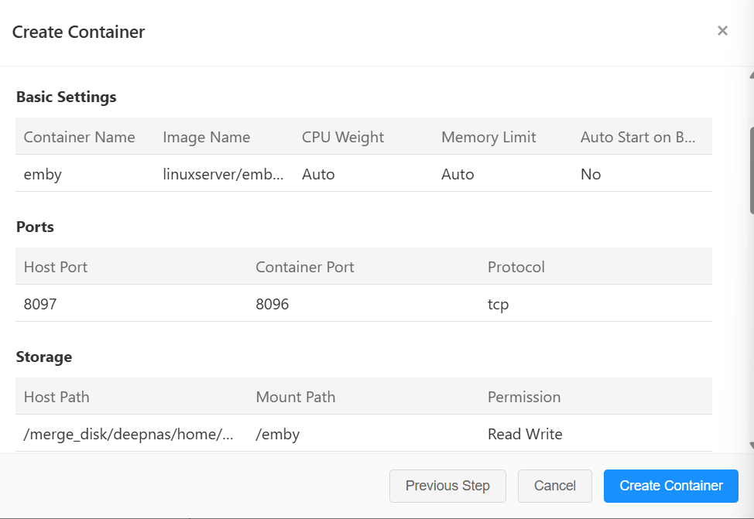Screen dimensions: 754x519
Task: Select the Container Name column header
Action: (x=79, y=137)
